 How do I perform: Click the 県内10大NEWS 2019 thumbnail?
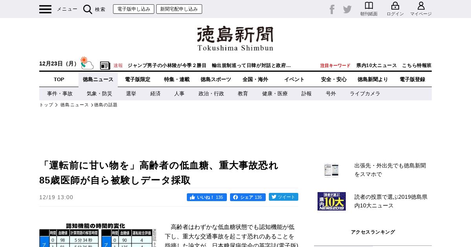(x=332, y=201)
